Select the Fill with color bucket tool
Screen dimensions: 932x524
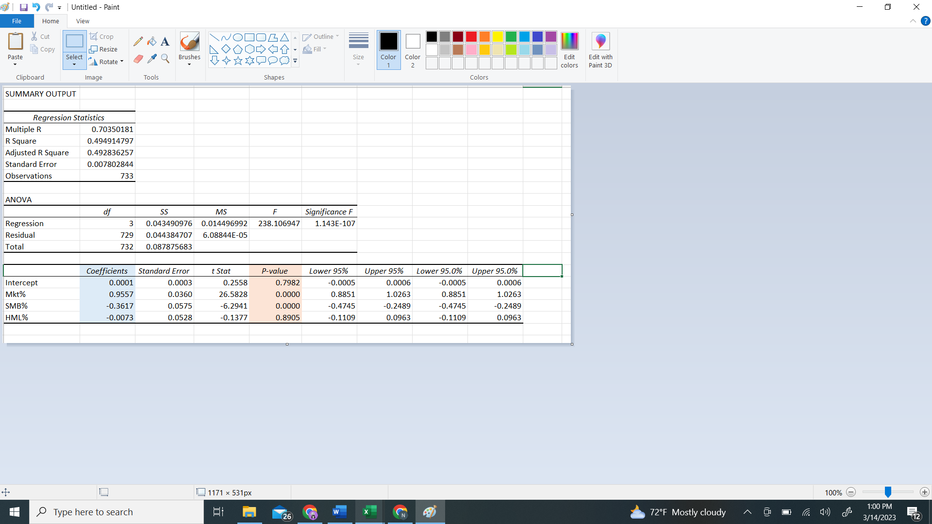(152, 42)
